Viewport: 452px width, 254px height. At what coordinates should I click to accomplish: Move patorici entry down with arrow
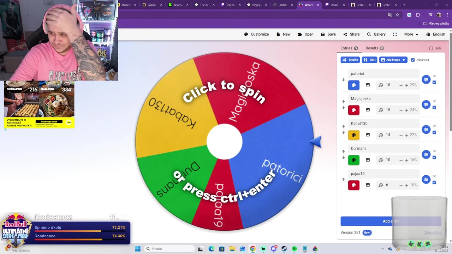[x=343, y=80]
